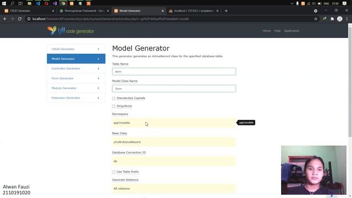The height and width of the screenshot is (198, 352).
Task: Switch to Chrome on the taskbar
Action: (x=63, y=3)
